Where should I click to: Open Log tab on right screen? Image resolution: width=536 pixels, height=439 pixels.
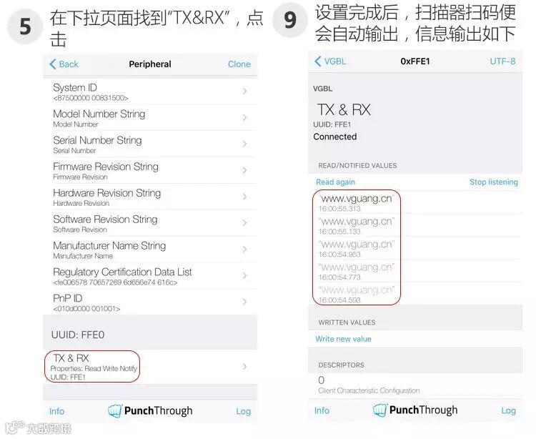coord(508,410)
